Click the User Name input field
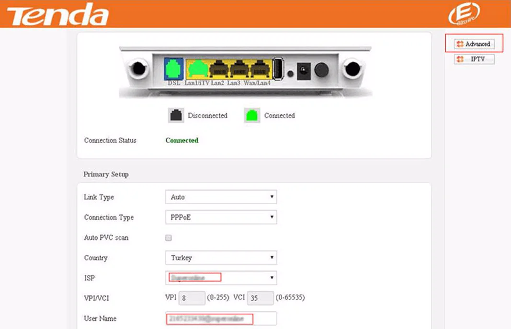 pyautogui.click(x=221, y=318)
